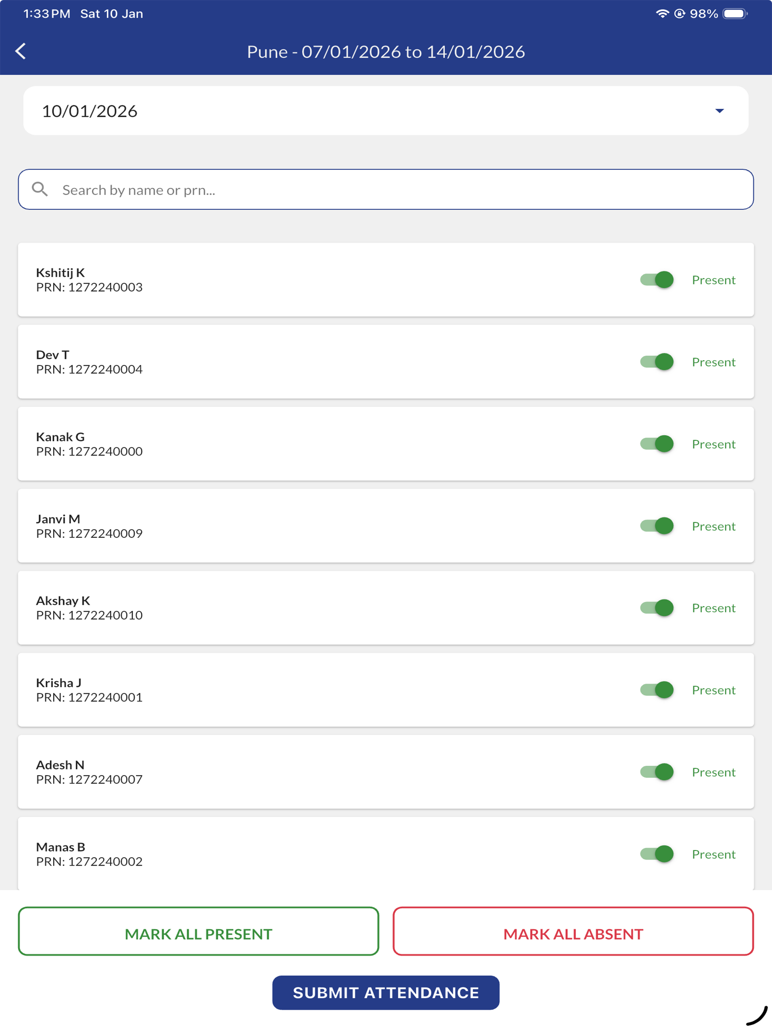
Task: Click PRN: 1272240001
Action: [89, 697]
